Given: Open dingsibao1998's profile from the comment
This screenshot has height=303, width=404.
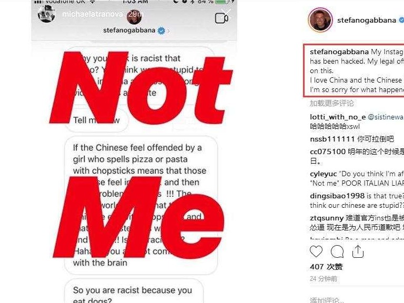Looking at the screenshot, I should pyautogui.click(x=337, y=196).
